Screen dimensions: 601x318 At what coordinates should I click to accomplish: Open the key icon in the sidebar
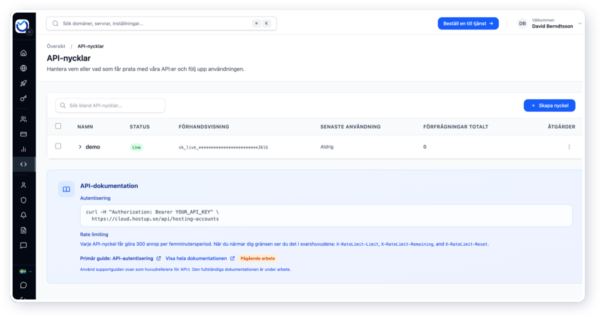(x=23, y=99)
